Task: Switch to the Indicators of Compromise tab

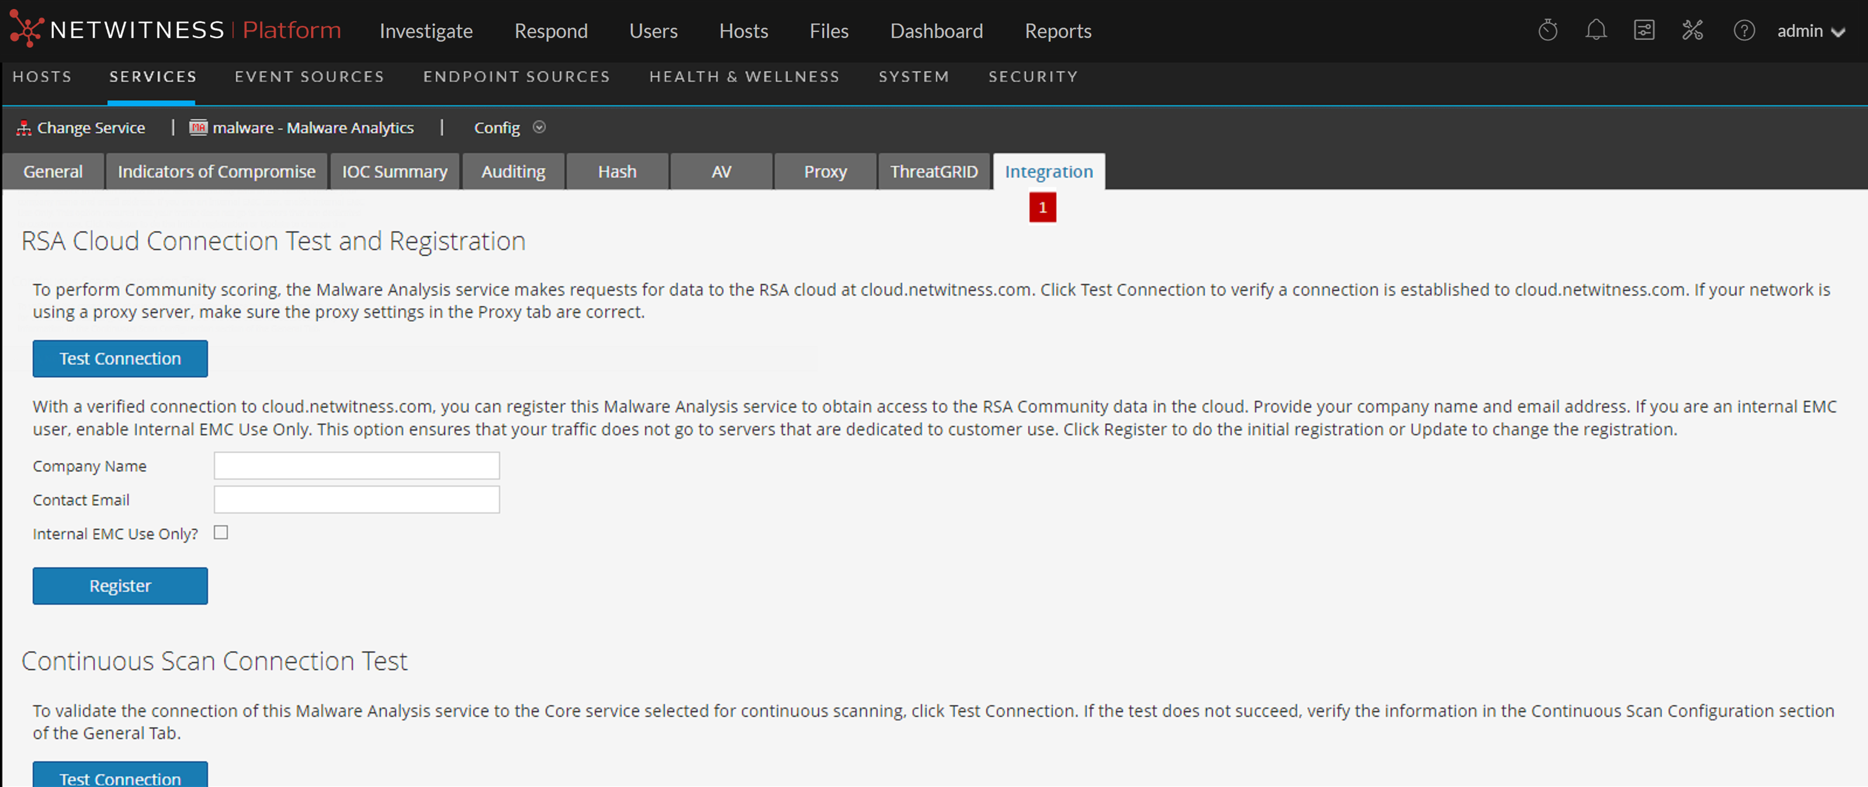Action: [216, 172]
